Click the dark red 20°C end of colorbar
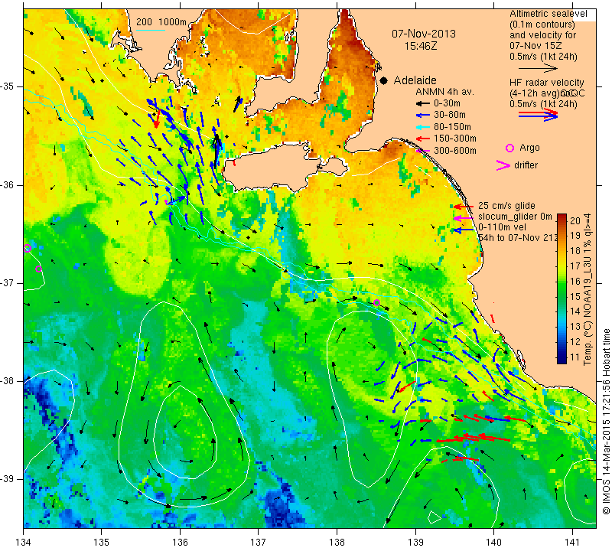This screenshot has height=551, width=612. pyautogui.click(x=562, y=217)
